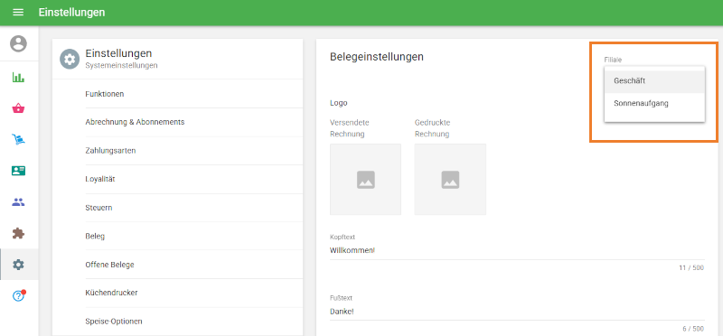Click the gear icon beside Einstellungen heading
Viewport: 723px width, 336px height.
[x=70, y=60]
